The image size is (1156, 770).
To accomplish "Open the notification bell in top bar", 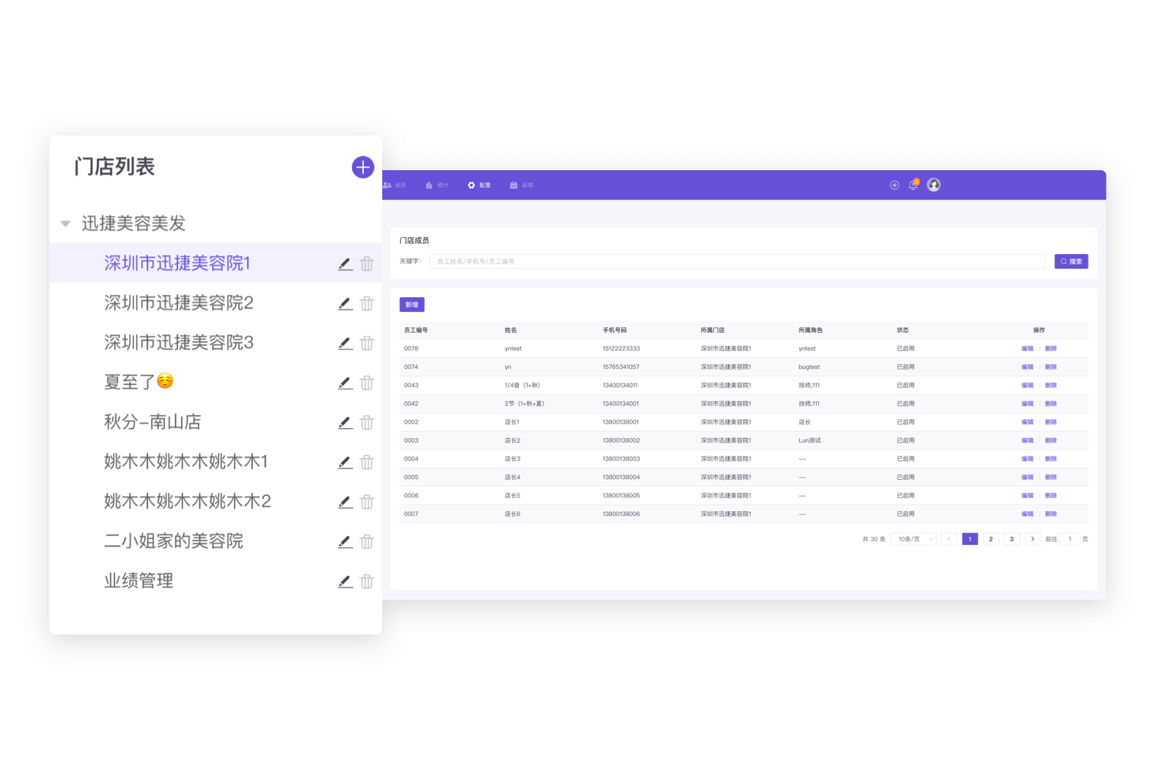I will [913, 185].
